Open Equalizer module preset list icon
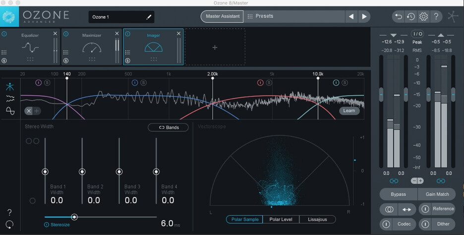Image resolution: width=464 pixels, height=235 pixels. pyautogui.click(x=4, y=53)
